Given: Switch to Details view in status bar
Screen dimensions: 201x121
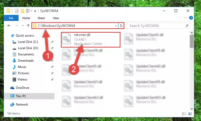Looking at the screenshot, I should click(184, 114).
